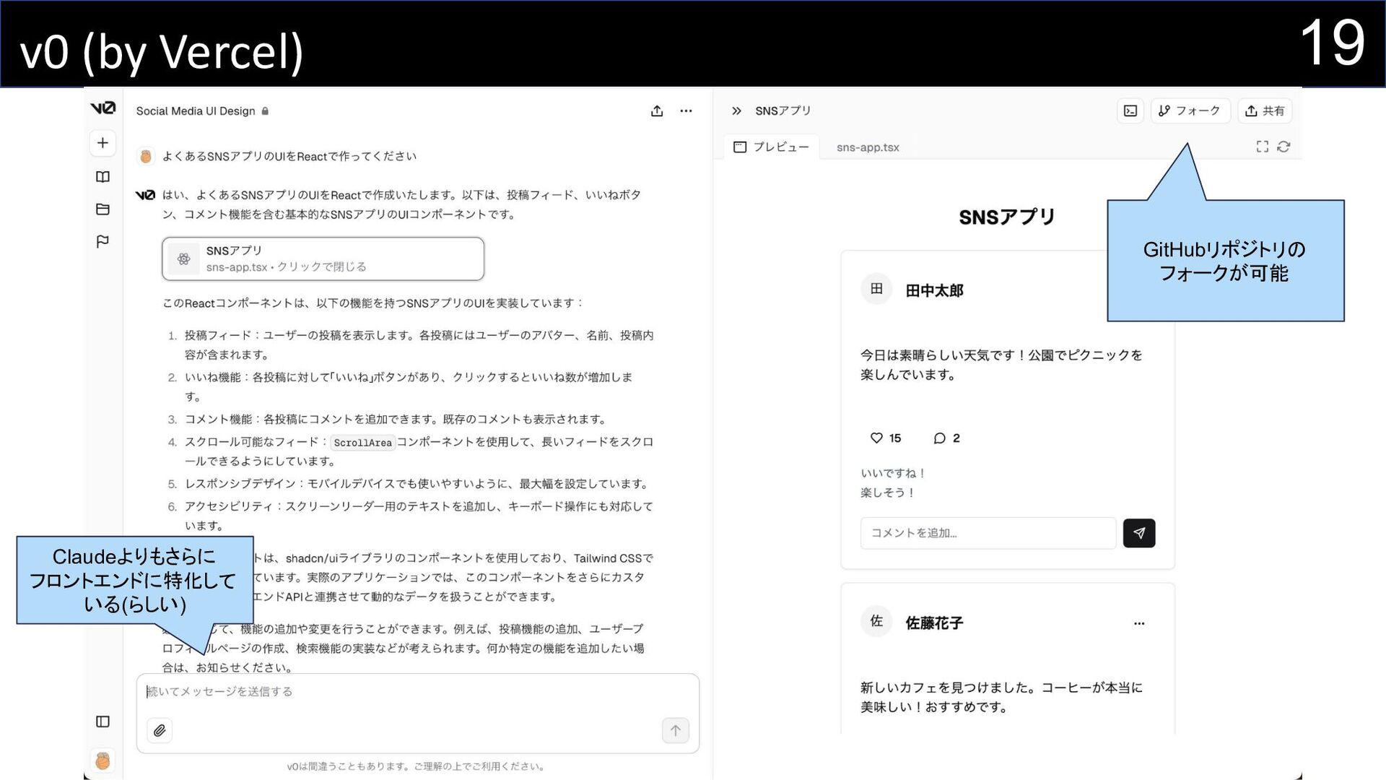
Task: Refresh the preview with the reload icon
Action: (x=1283, y=147)
